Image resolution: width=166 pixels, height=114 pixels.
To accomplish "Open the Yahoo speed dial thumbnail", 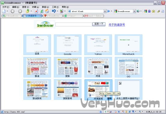I will (98, 44).
